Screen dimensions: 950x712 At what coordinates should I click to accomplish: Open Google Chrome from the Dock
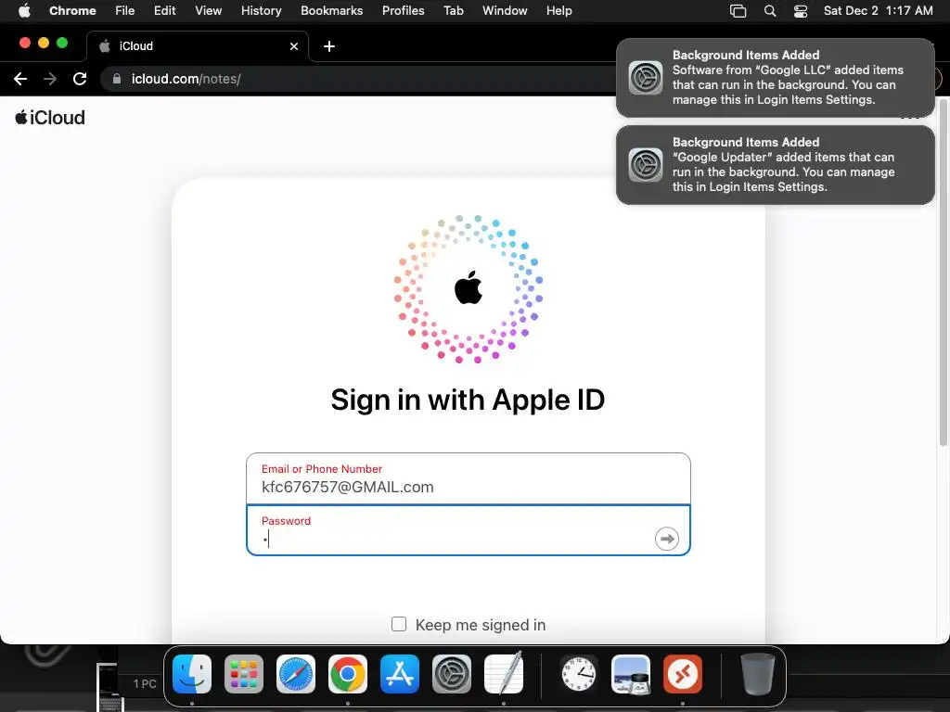[x=348, y=674]
